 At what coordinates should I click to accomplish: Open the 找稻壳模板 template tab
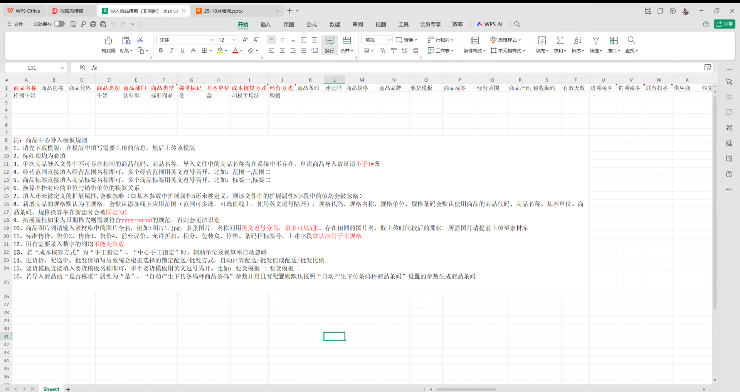pyautogui.click(x=72, y=11)
